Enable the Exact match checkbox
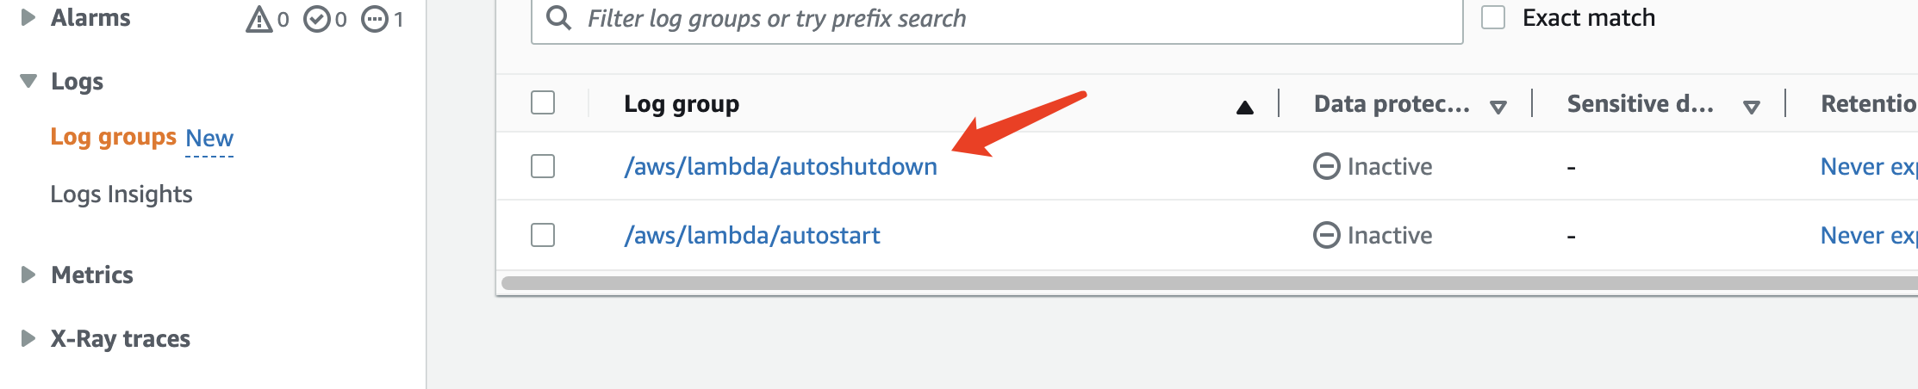This screenshot has width=1918, height=389. coord(1493,18)
